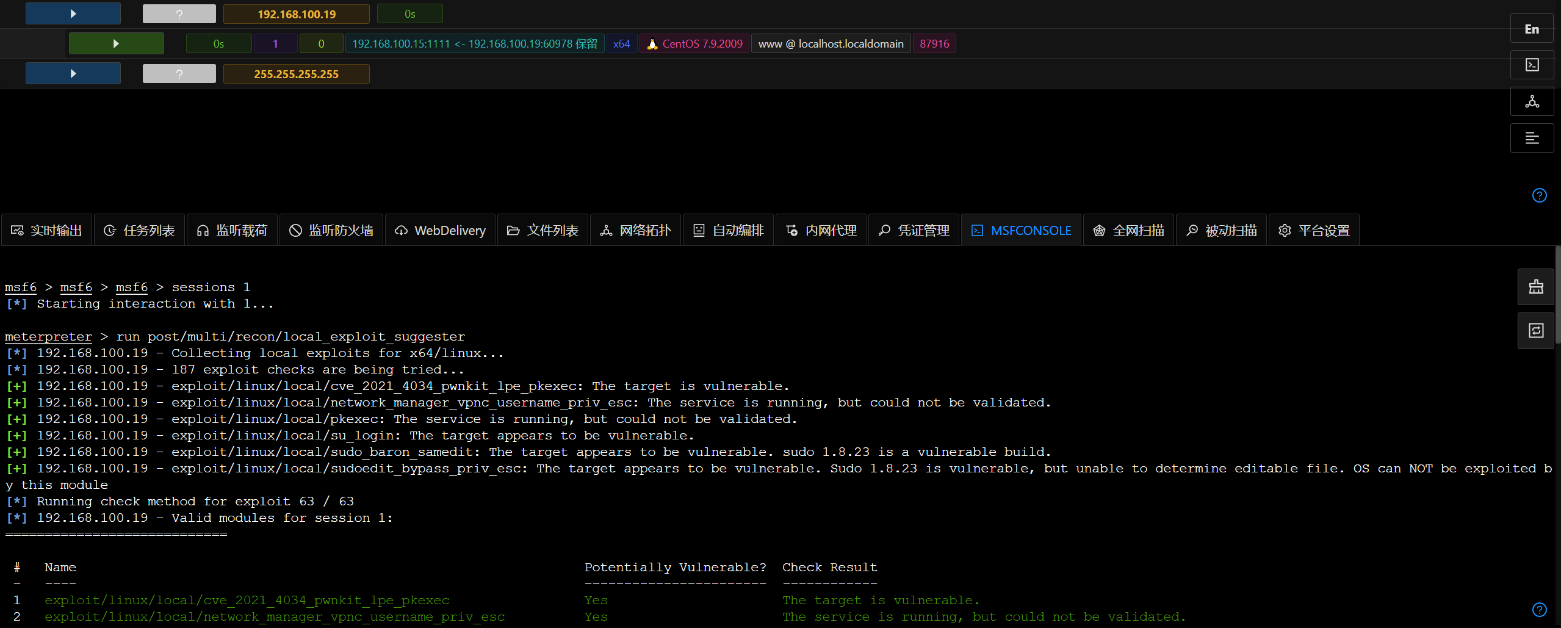Click the 平台设置 gear icon
1561x628 pixels.
tap(1285, 230)
